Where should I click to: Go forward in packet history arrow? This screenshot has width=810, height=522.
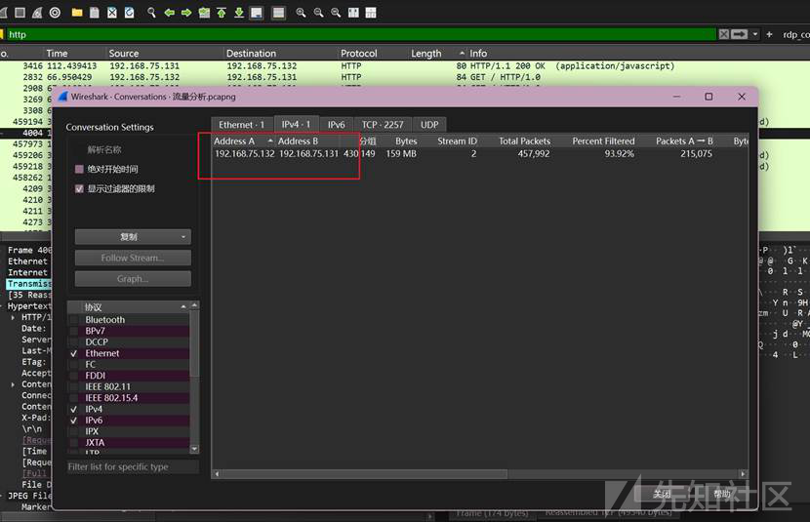coord(186,13)
